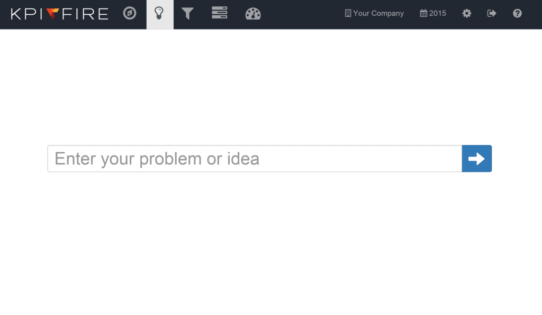This screenshot has width=542, height=315.
Task: Click the white arrow inside the submit button
Action: point(477,159)
